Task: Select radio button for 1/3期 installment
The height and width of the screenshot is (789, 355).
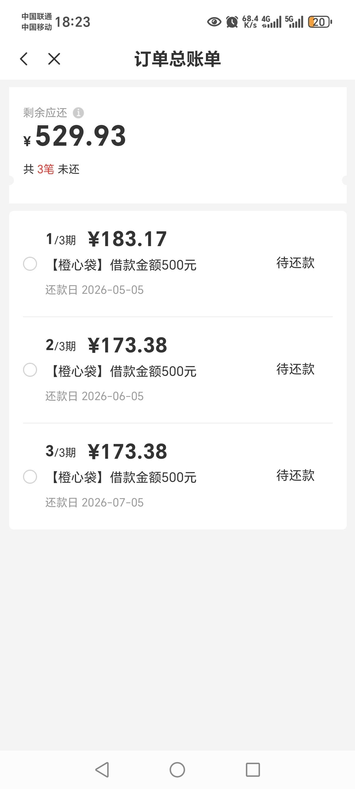Action: coord(30,264)
